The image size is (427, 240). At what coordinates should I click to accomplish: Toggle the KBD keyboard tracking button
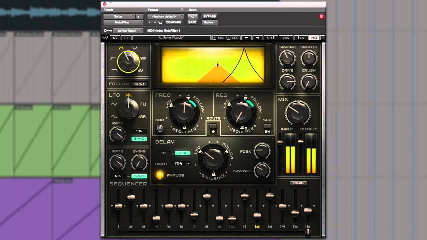(x=160, y=128)
